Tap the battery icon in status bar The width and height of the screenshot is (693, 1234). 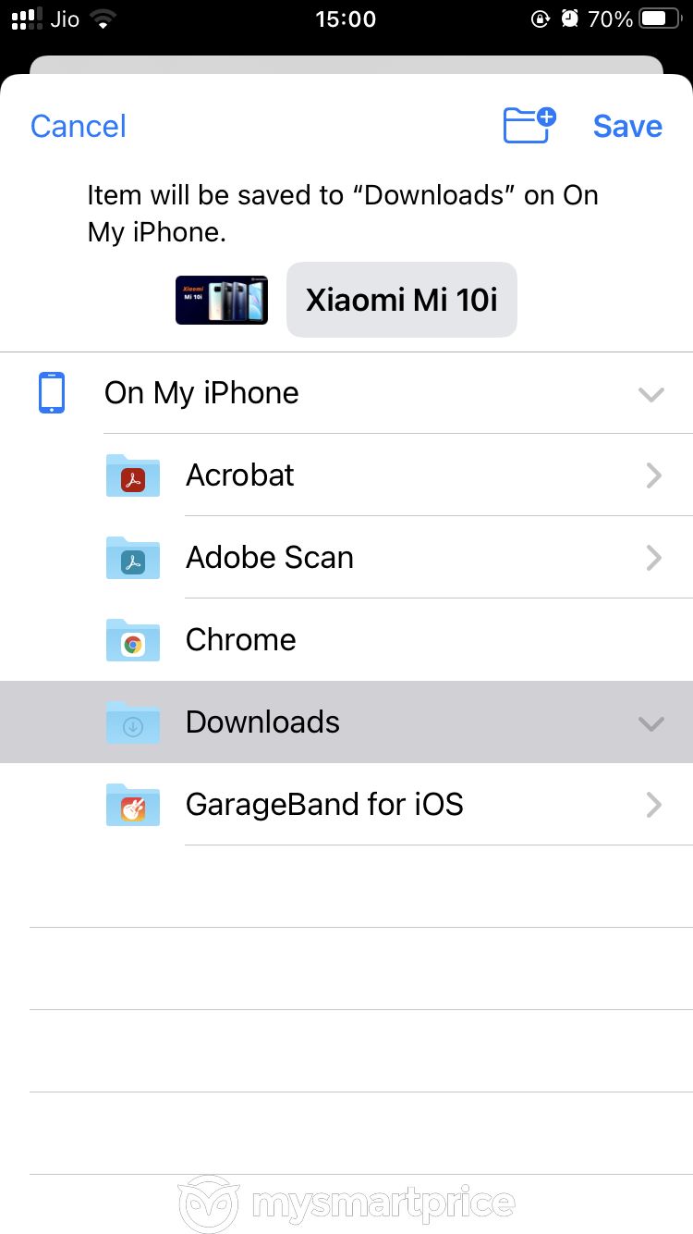660,19
